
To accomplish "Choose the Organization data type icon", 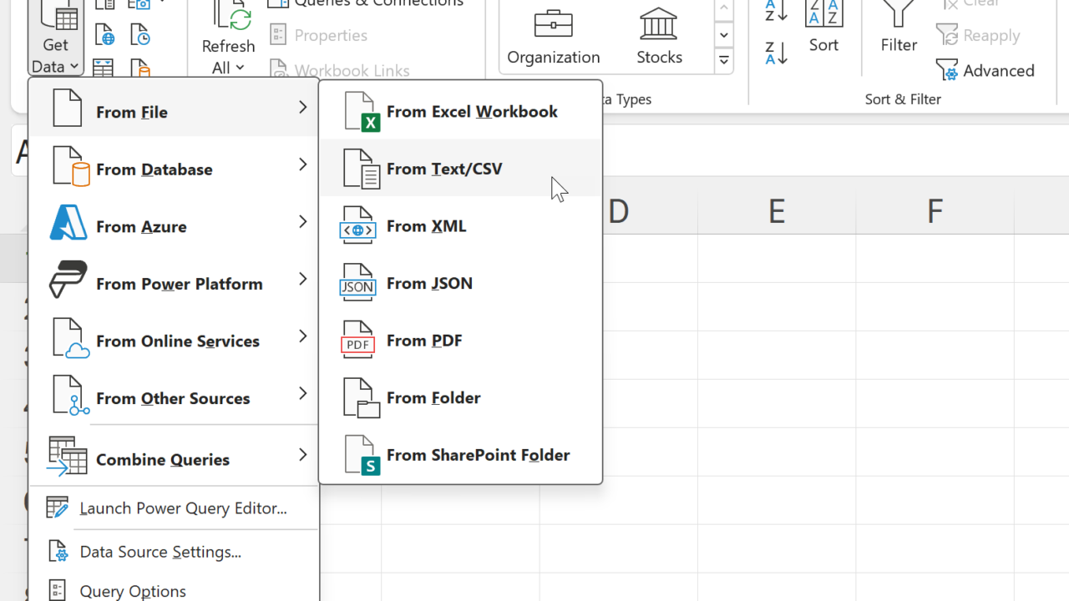I will click(553, 25).
